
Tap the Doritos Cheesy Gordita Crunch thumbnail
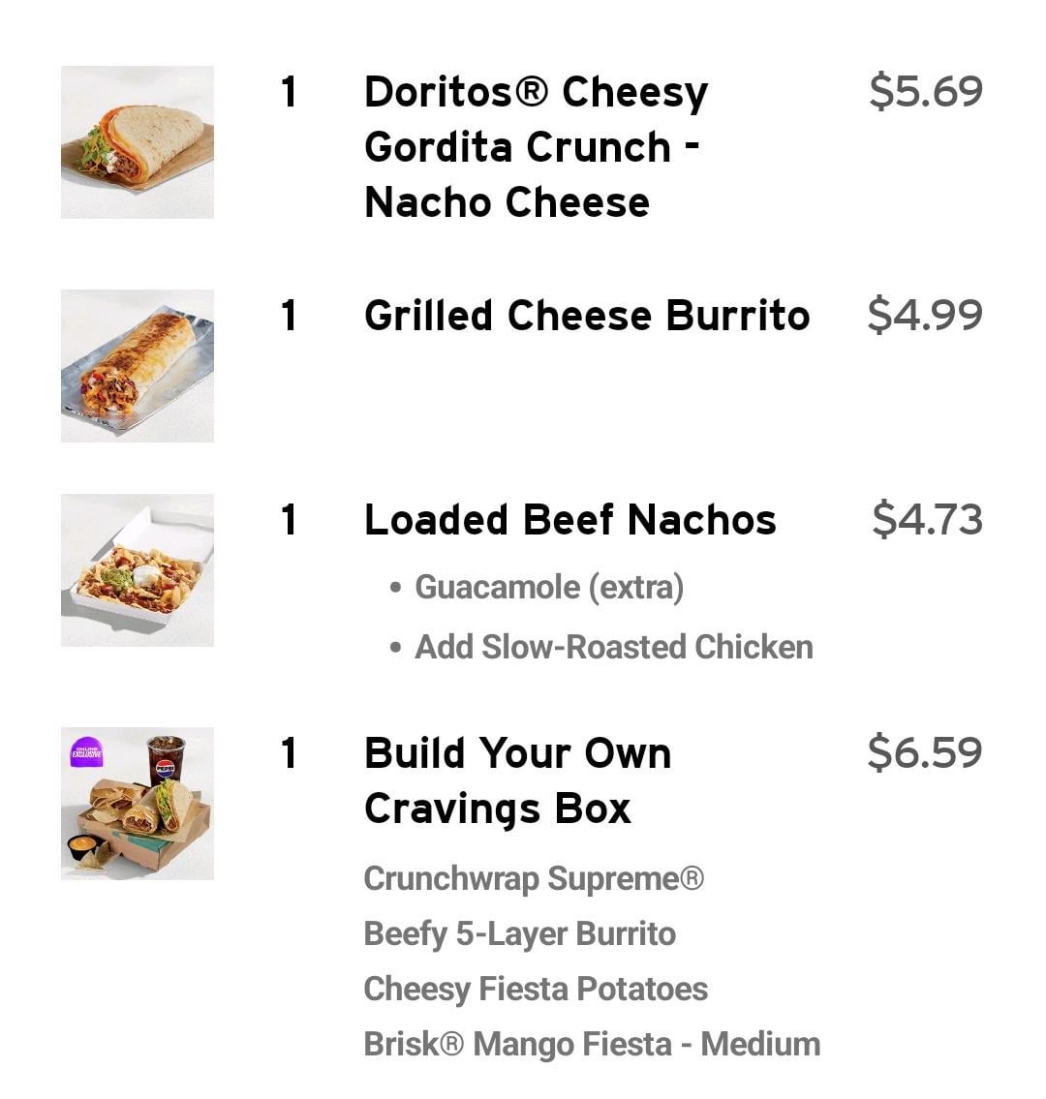pos(138,142)
